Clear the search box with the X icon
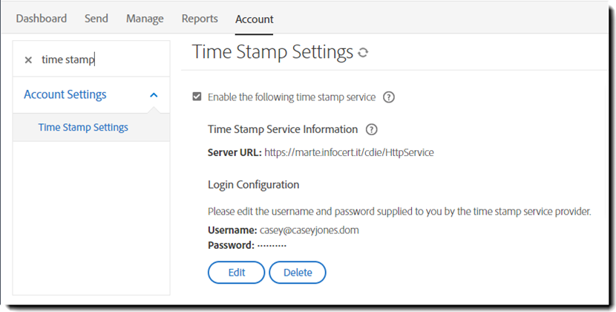The image size is (616, 312). click(28, 60)
